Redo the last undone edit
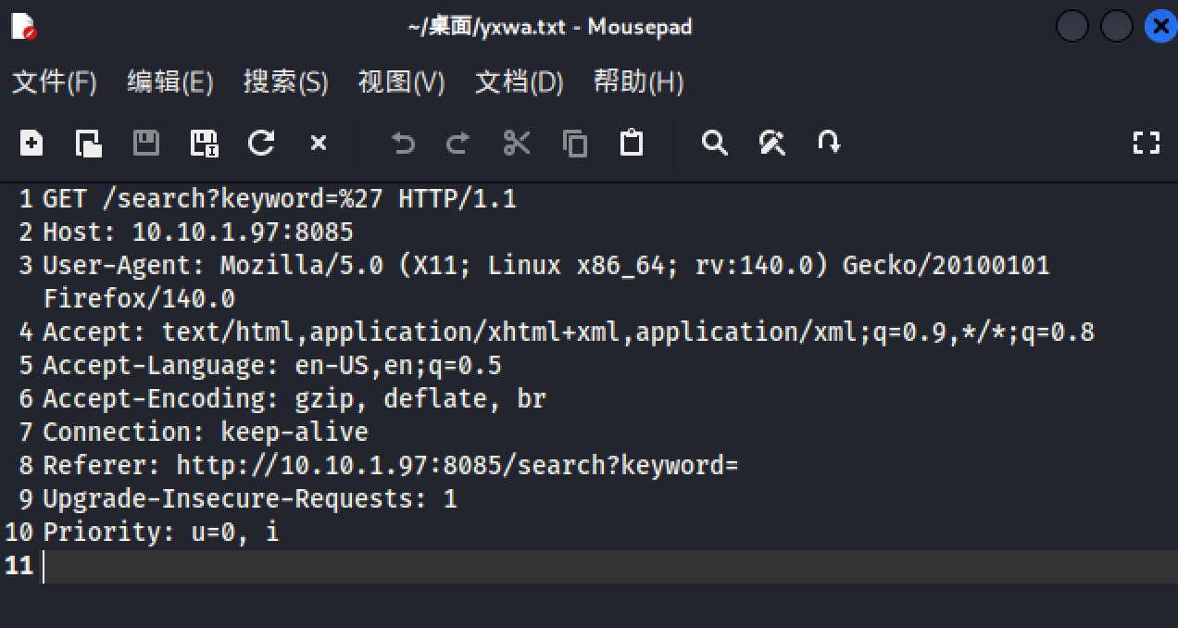Screen dimensions: 1178x628 pos(458,143)
